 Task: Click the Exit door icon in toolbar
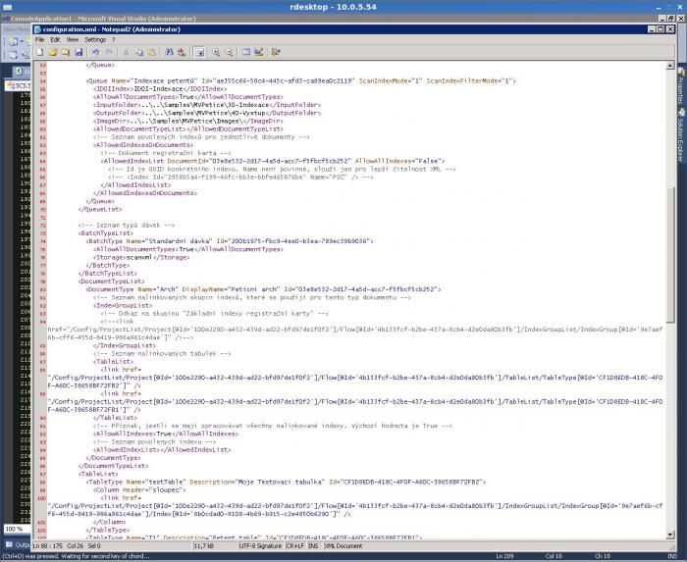276,52
